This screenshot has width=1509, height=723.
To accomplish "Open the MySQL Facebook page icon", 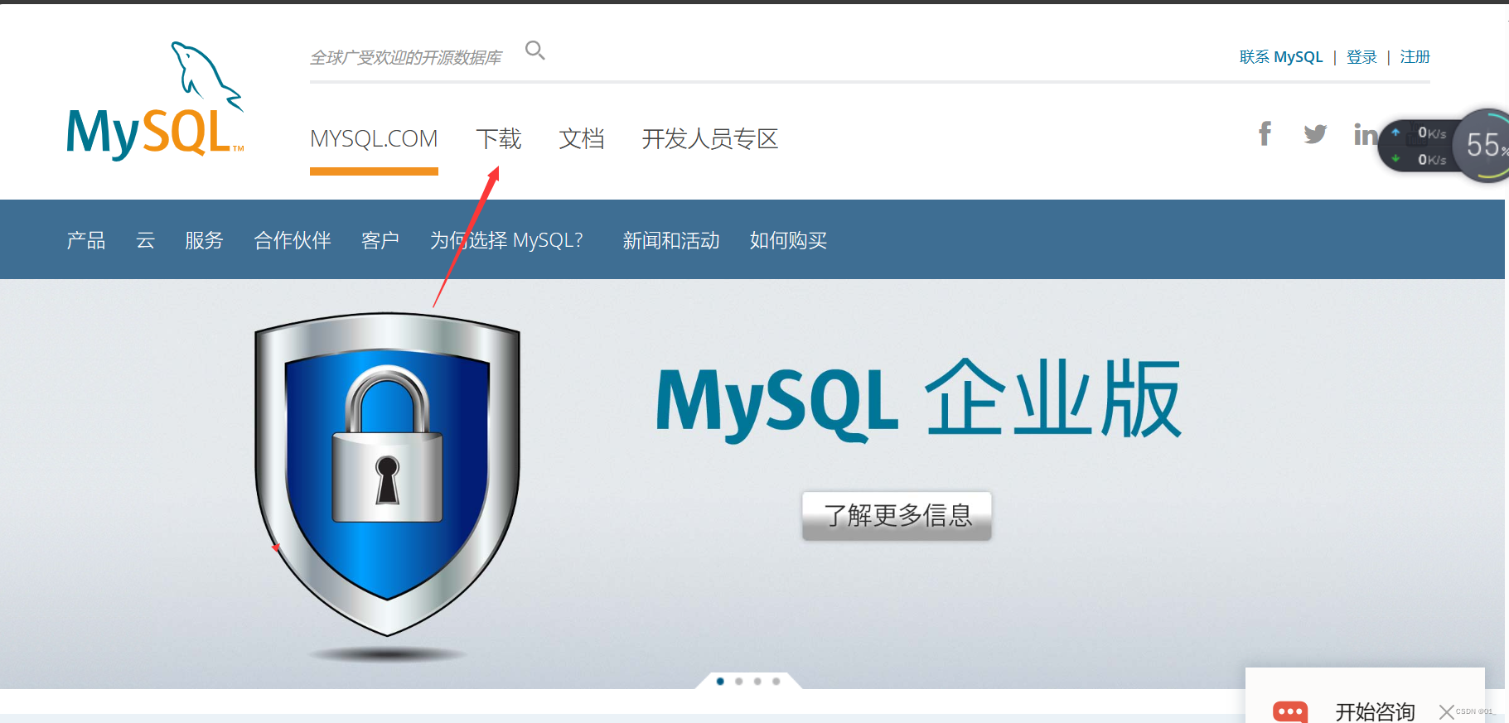I will pos(1265,133).
